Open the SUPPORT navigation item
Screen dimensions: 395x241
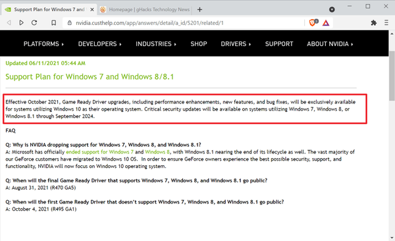(279, 44)
